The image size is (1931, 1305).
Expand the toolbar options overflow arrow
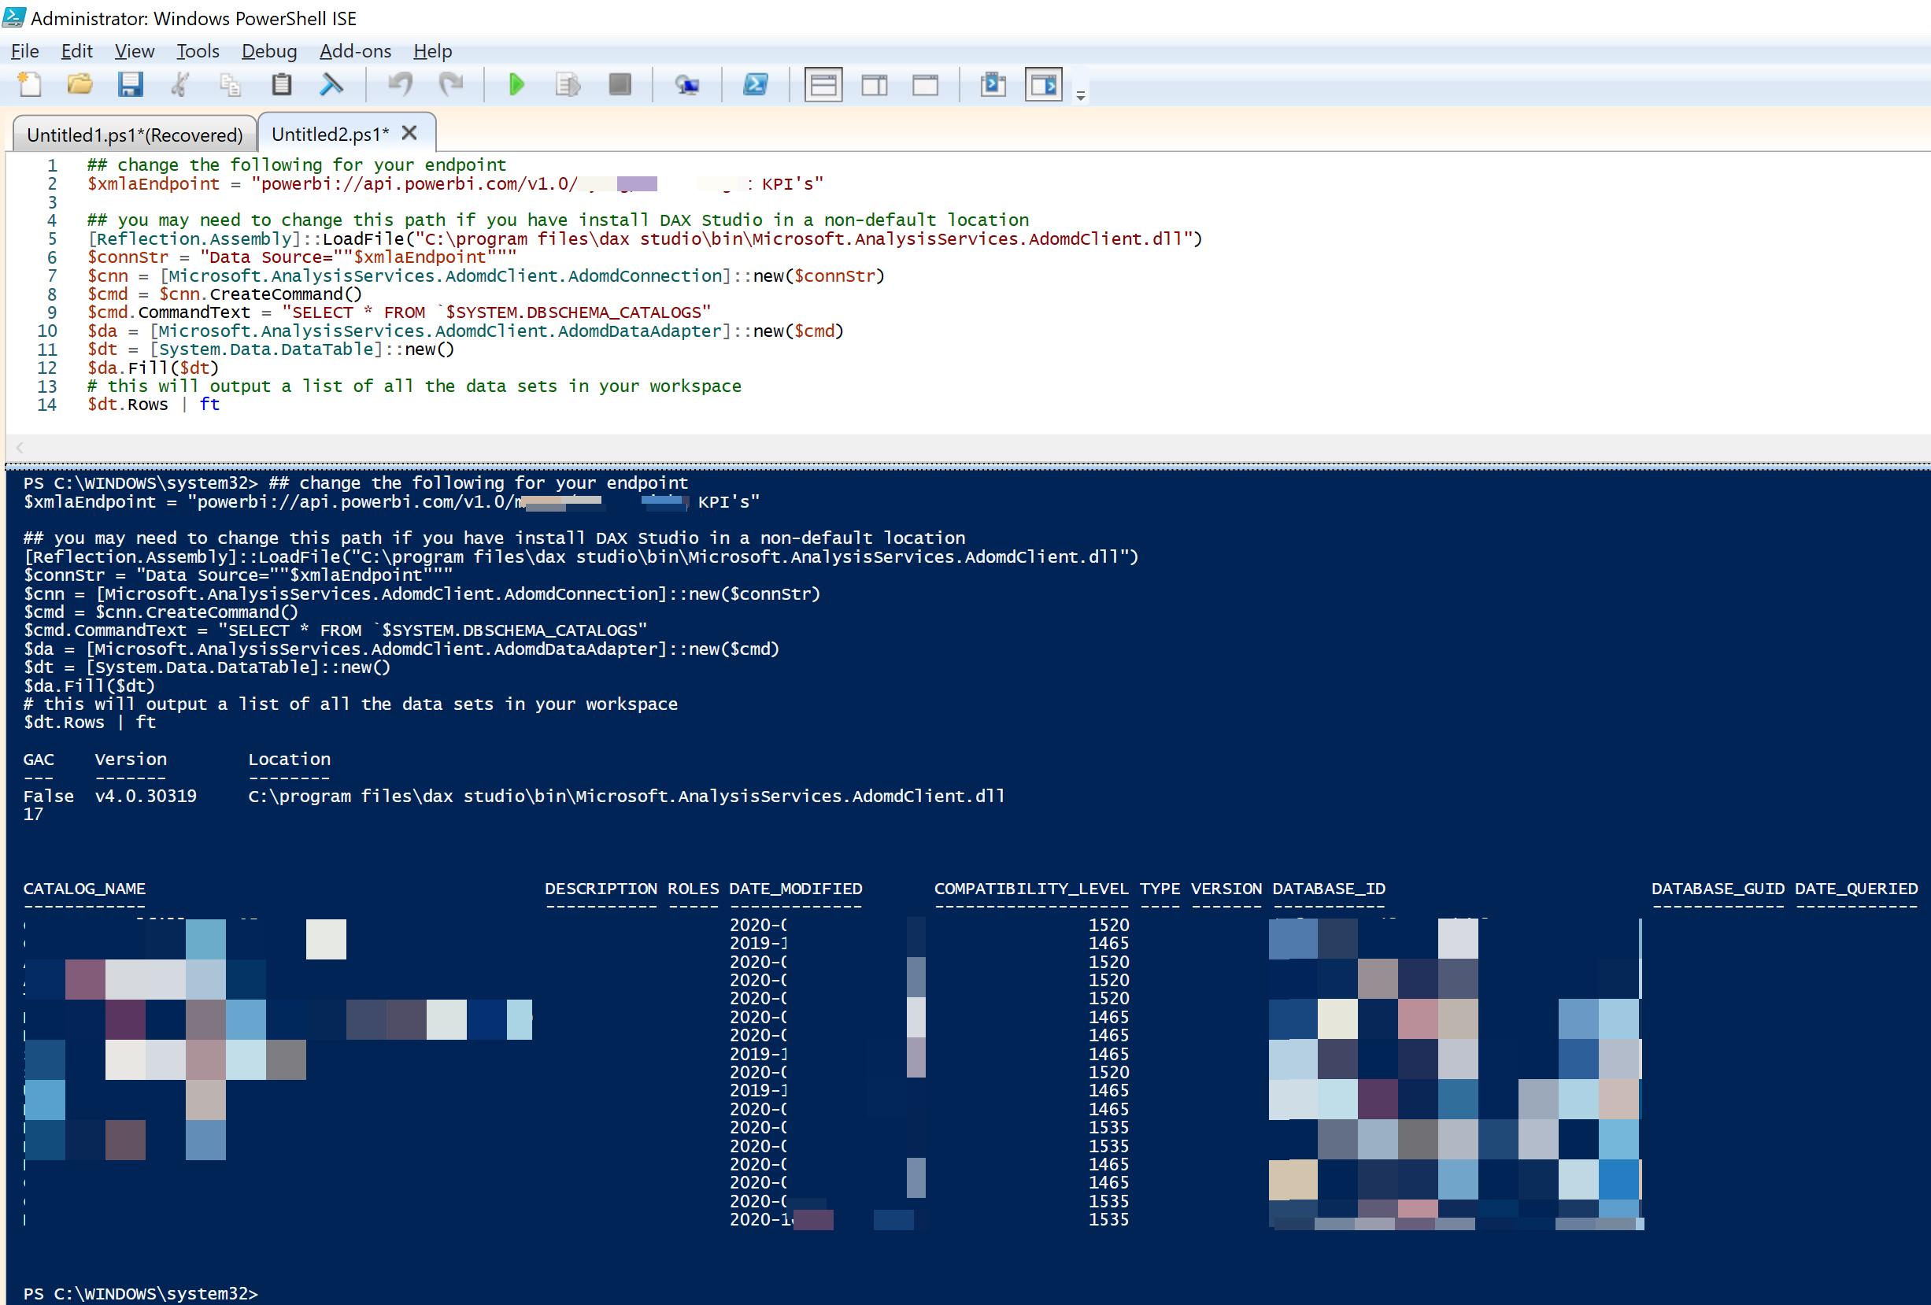pyautogui.click(x=1080, y=96)
